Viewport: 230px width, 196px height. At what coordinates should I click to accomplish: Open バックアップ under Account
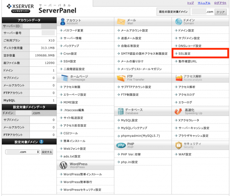coord(71,46)
